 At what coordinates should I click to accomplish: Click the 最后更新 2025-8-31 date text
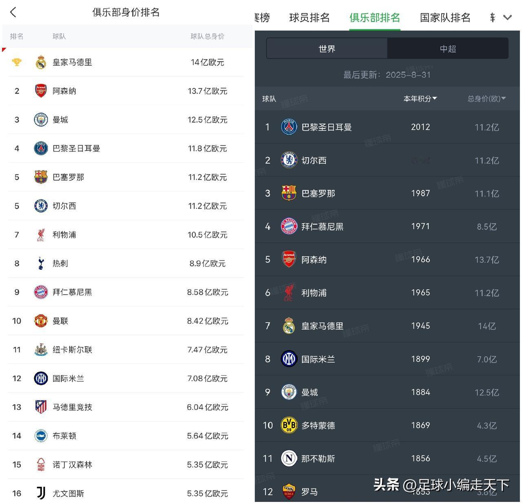pos(387,75)
